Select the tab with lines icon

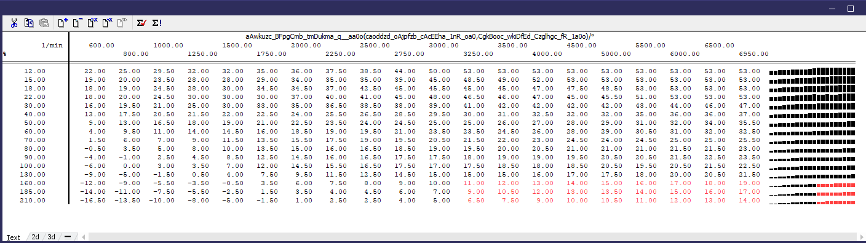(68, 237)
